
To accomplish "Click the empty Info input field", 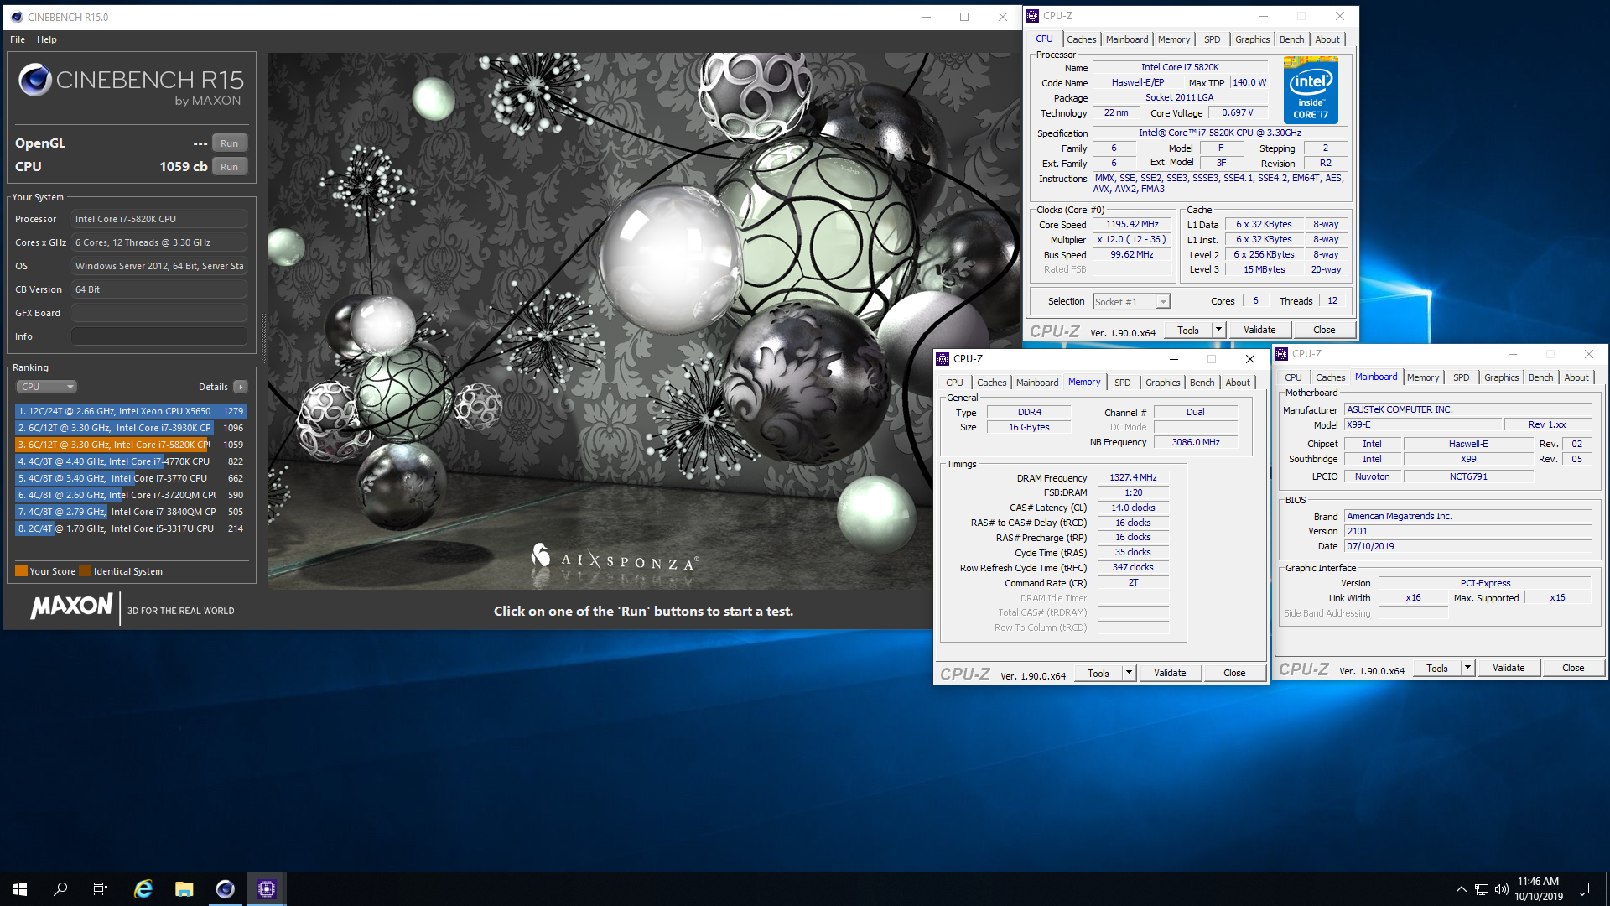I will coord(158,336).
